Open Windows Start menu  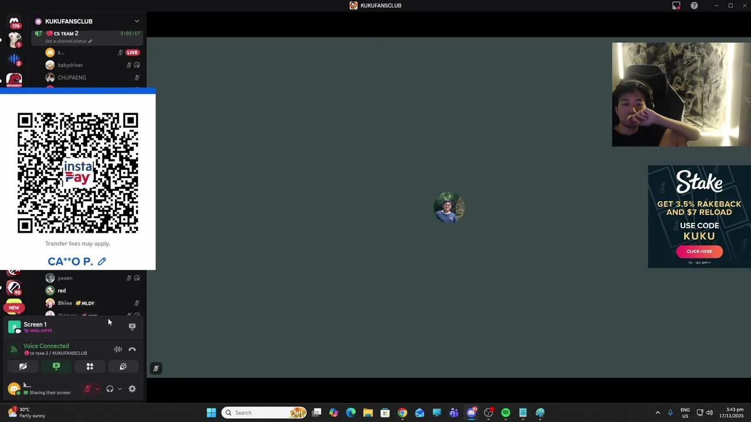pyautogui.click(x=211, y=413)
